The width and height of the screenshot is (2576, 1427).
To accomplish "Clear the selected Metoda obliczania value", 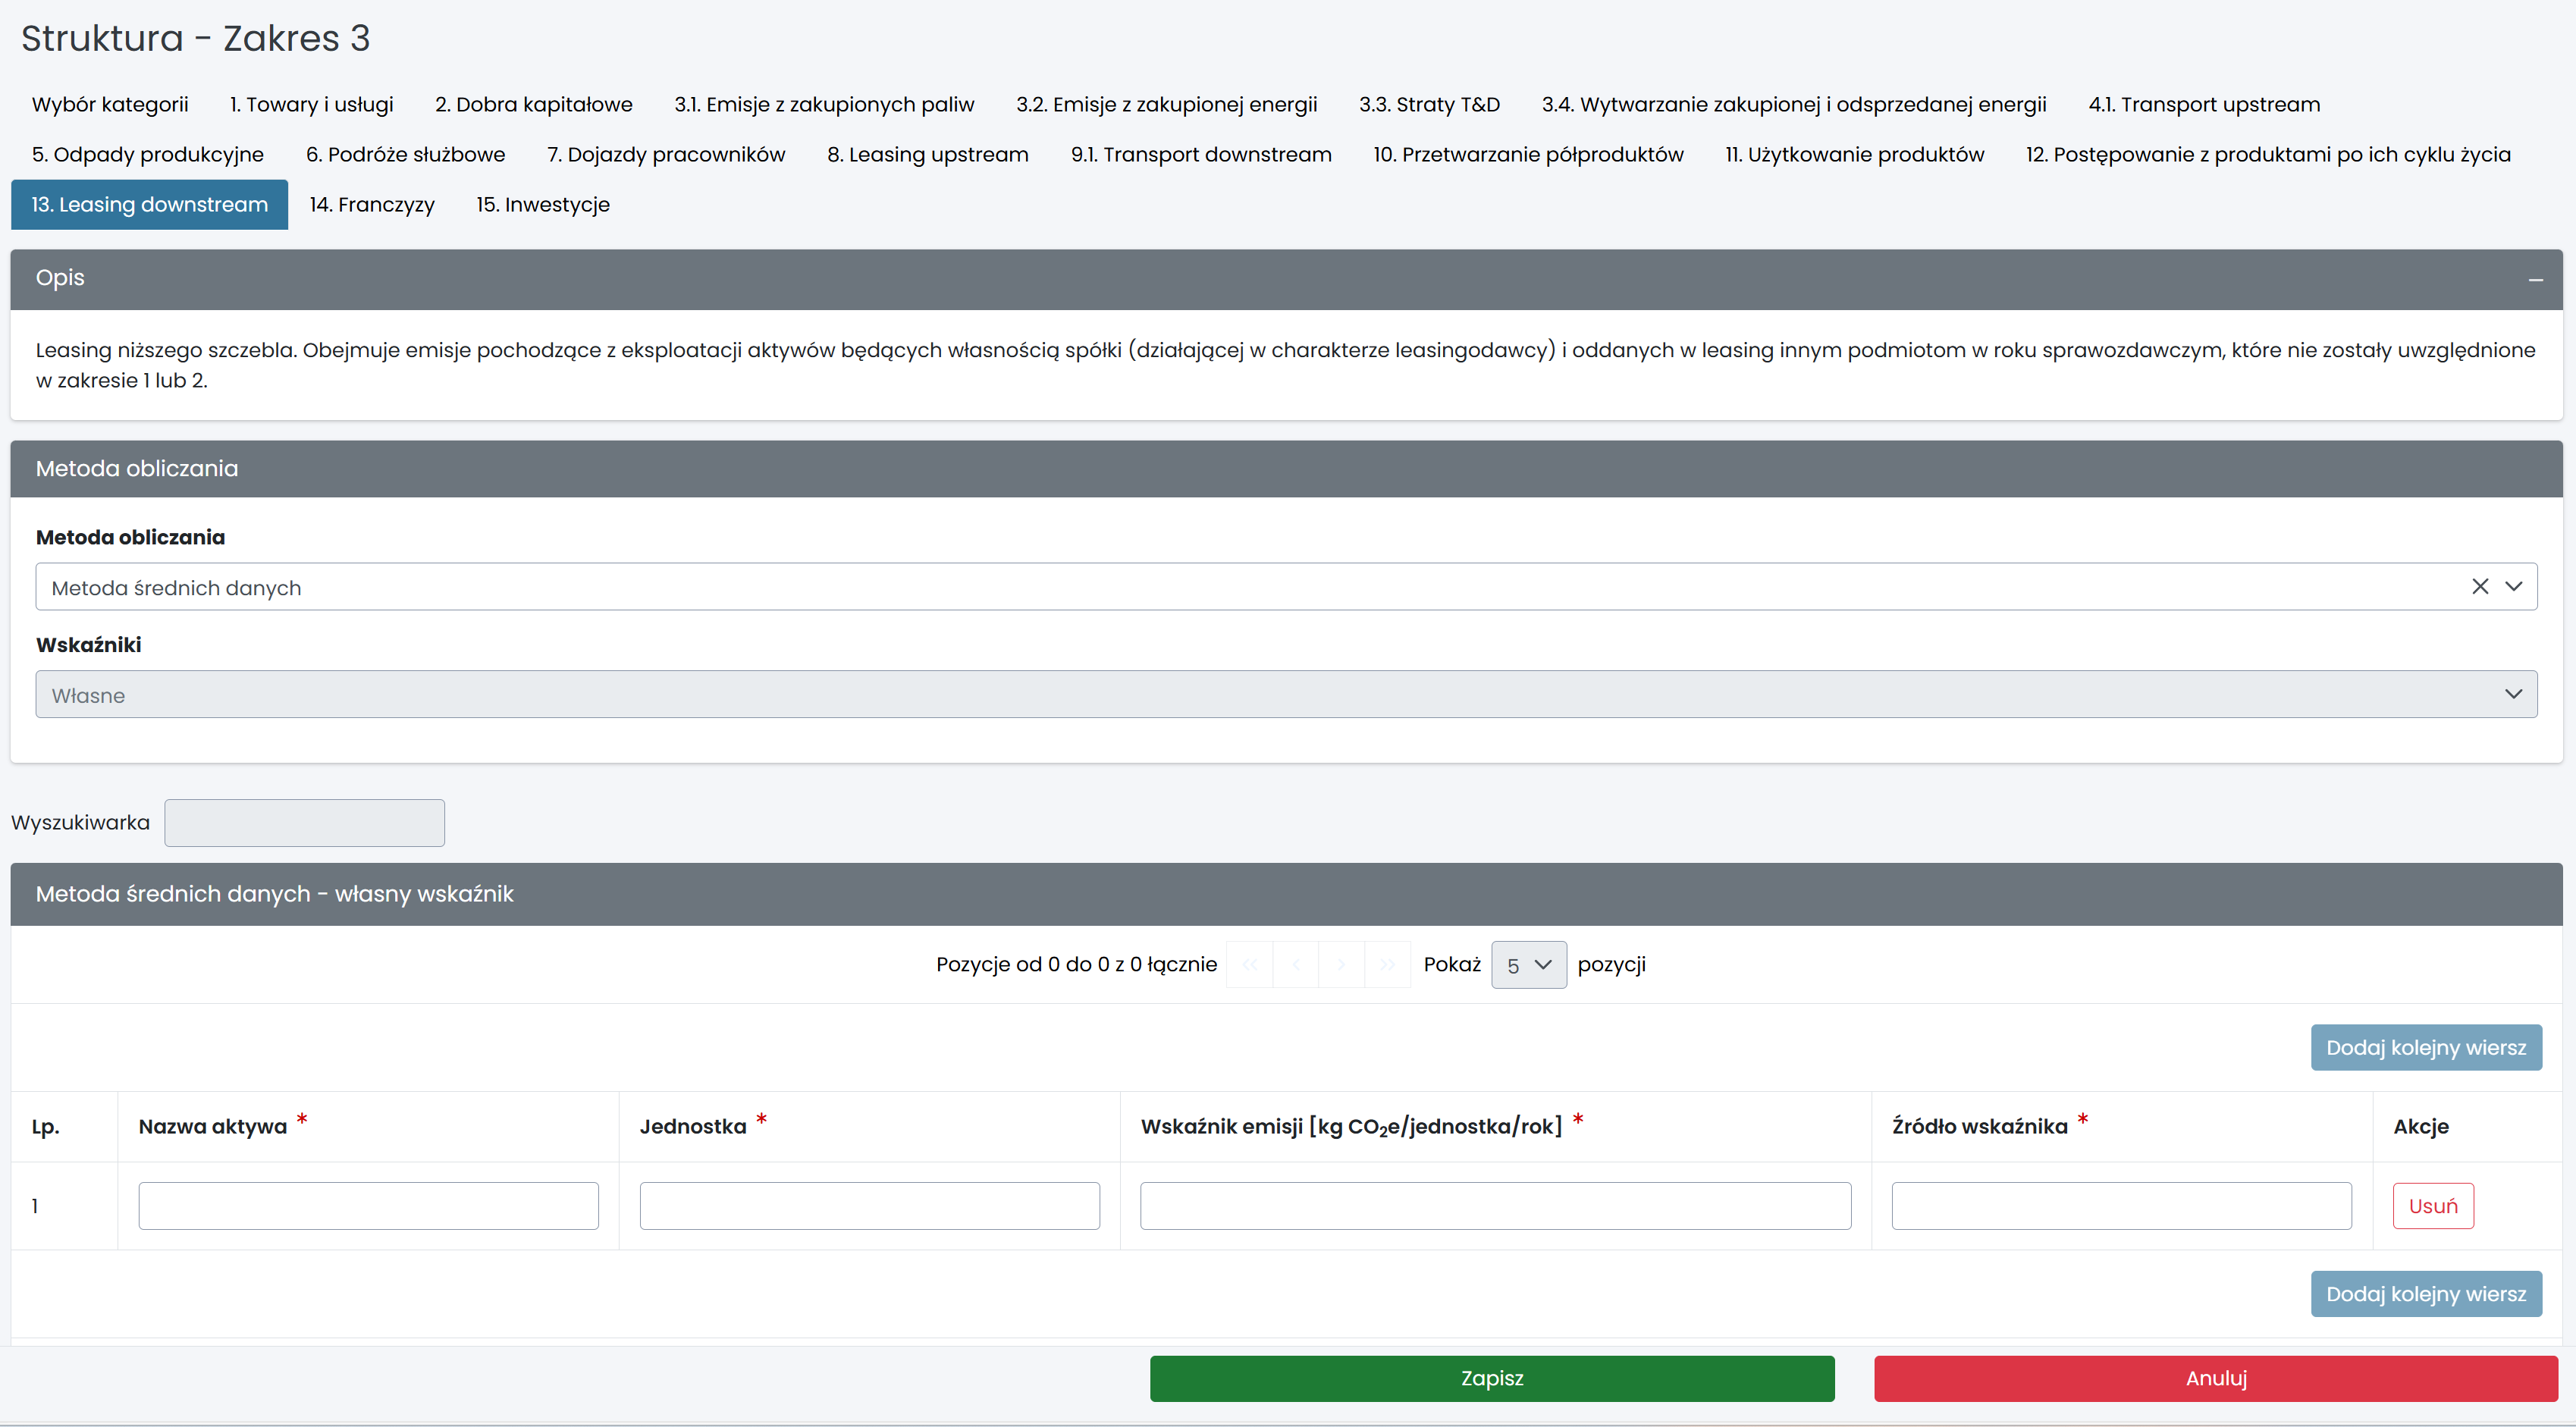I will pyautogui.click(x=2480, y=587).
